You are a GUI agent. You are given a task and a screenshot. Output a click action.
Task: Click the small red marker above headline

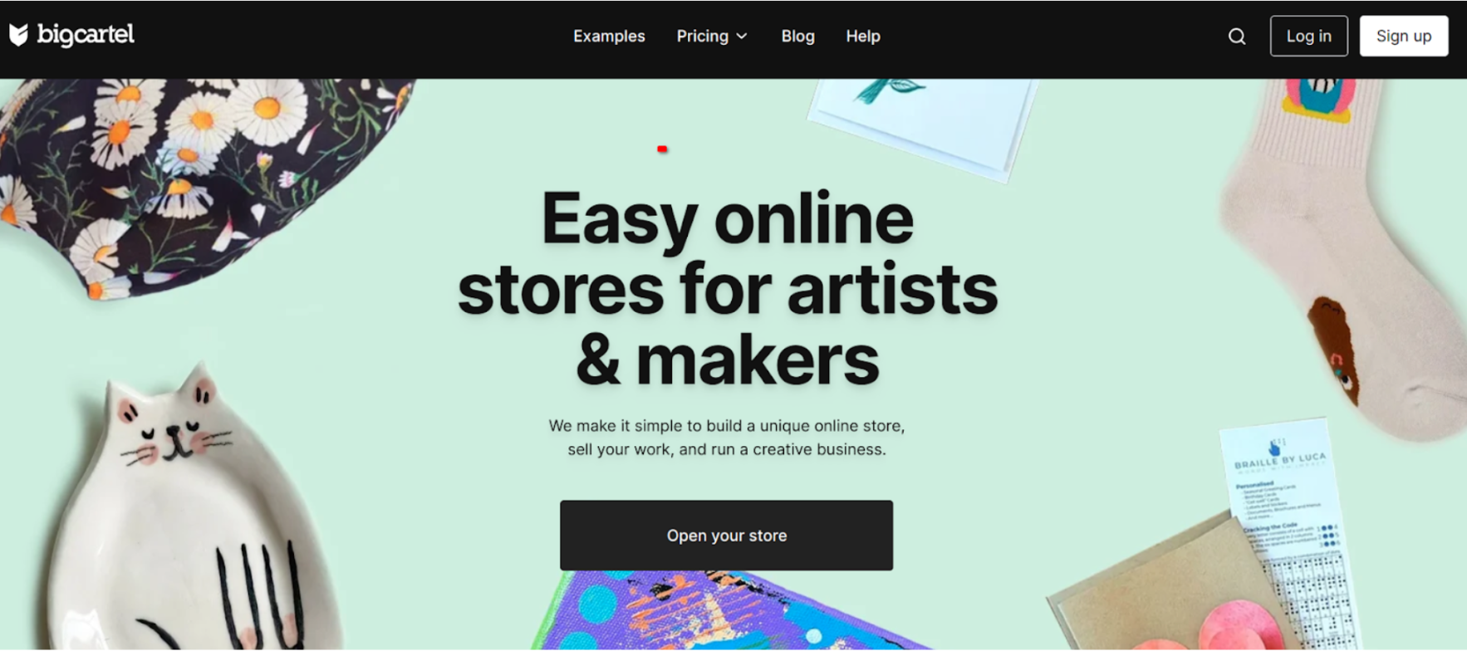[662, 149]
